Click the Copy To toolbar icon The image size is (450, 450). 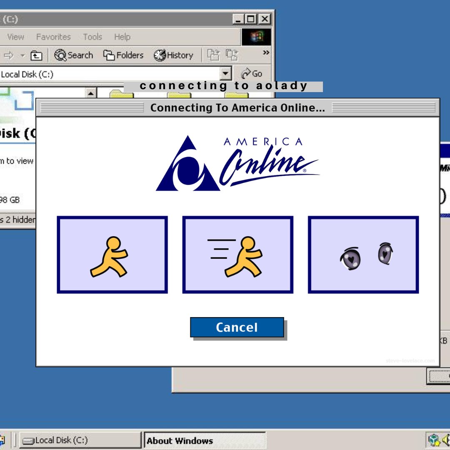[x=232, y=55]
